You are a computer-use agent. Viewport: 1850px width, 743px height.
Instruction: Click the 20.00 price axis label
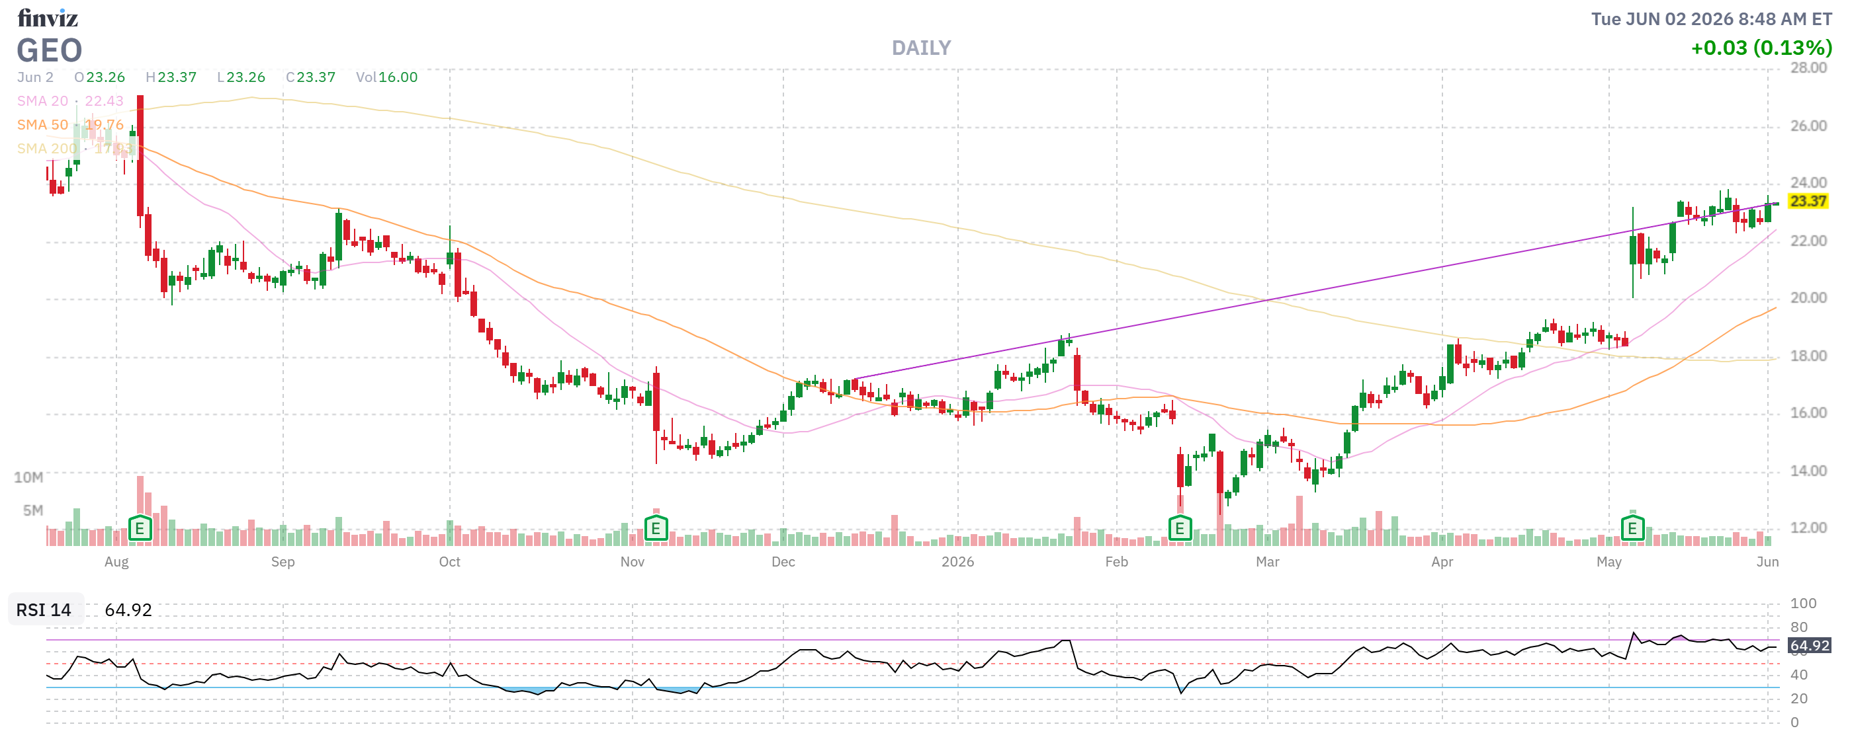click(x=1808, y=297)
